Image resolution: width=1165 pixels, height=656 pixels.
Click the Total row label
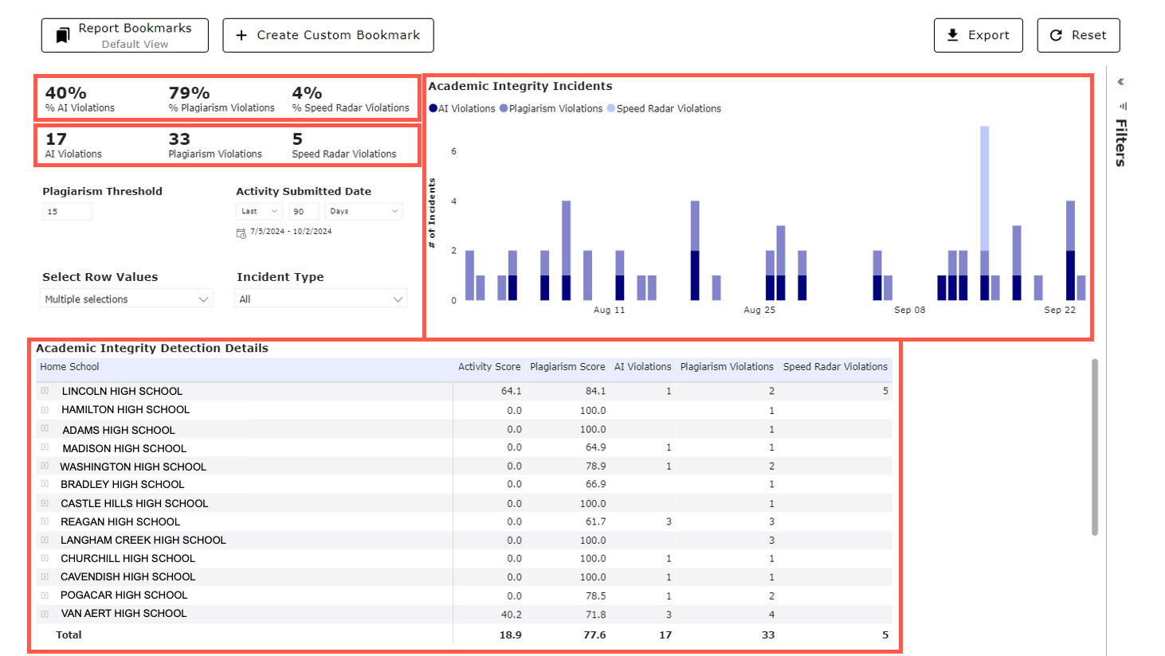(x=69, y=635)
